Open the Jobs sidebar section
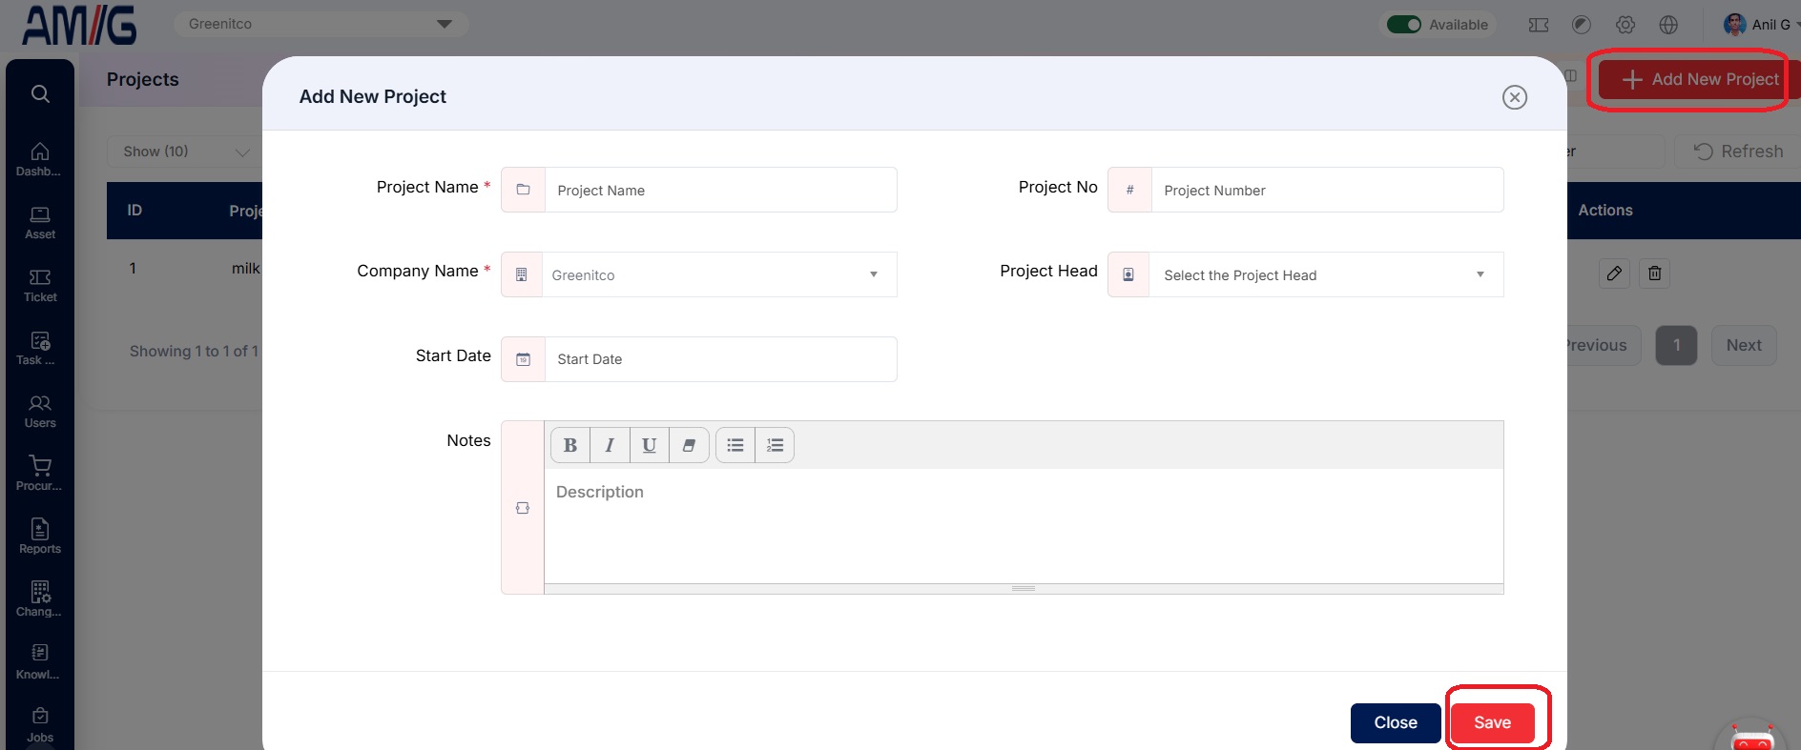This screenshot has height=750, width=1801. click(39, 725)
